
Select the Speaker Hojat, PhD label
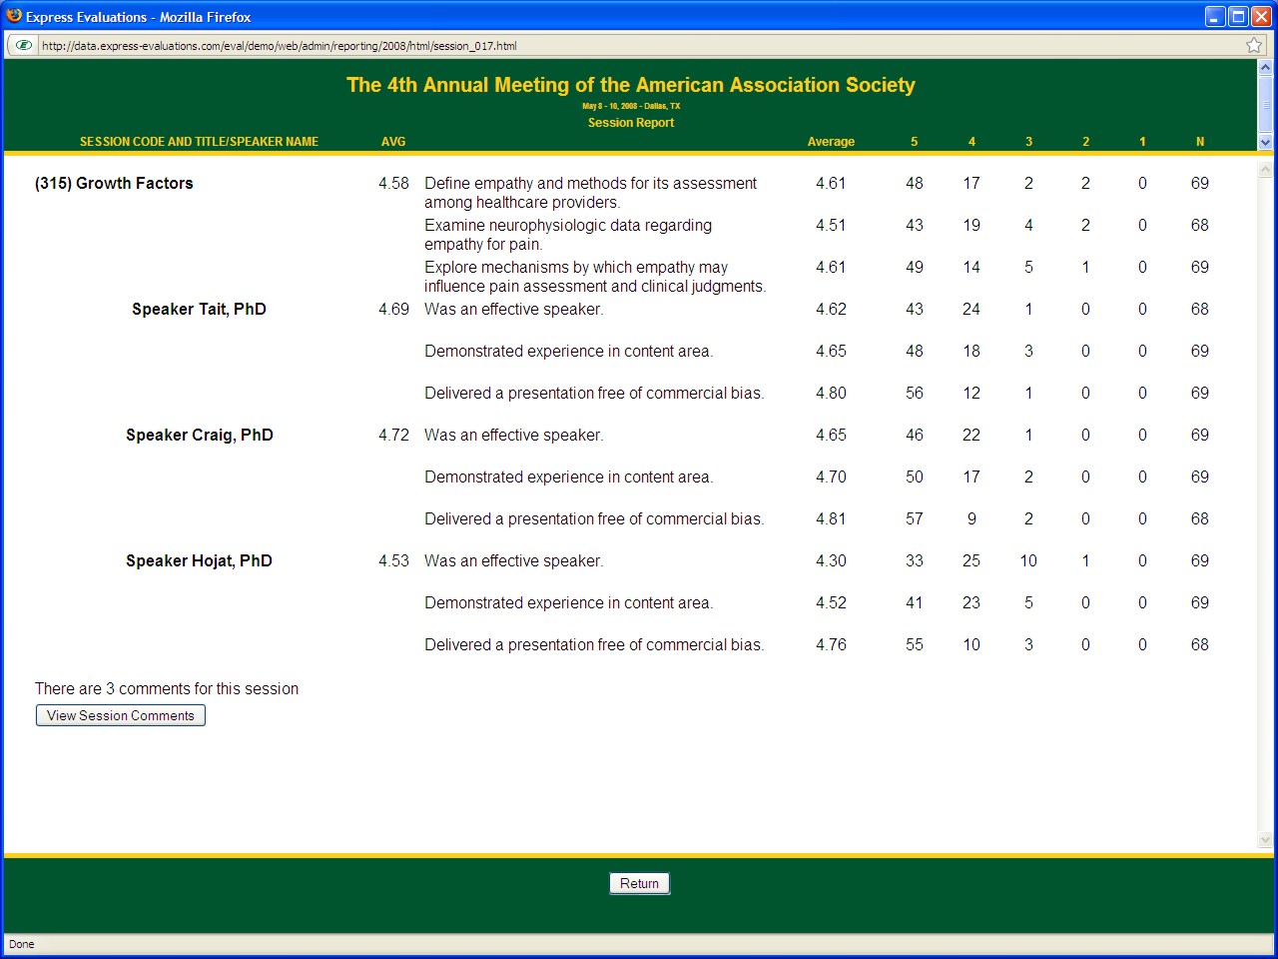click(x=199, y=560)
